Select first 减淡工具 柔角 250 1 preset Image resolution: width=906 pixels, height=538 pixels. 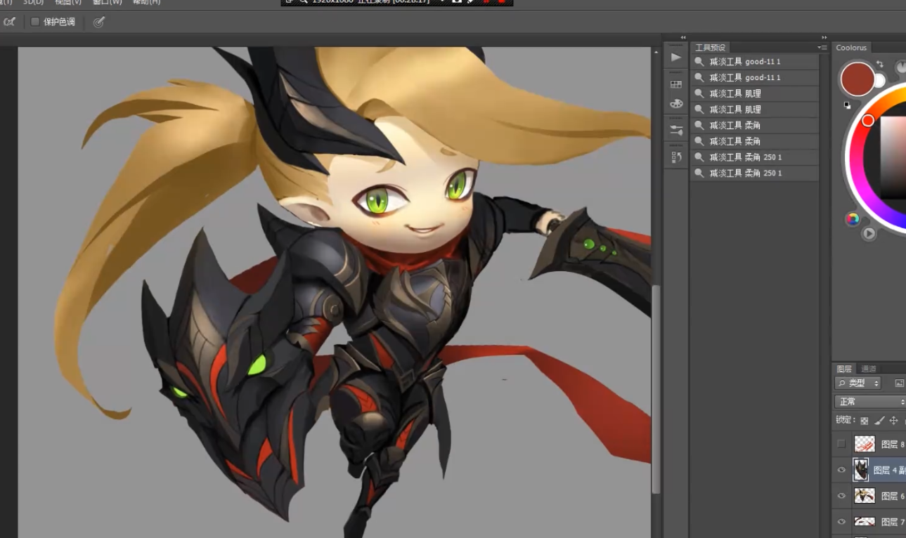[754, 157]
